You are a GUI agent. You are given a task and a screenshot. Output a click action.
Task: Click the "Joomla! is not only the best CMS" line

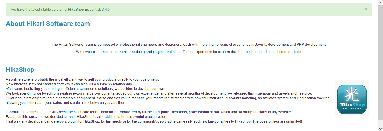(x=149, y=112)
